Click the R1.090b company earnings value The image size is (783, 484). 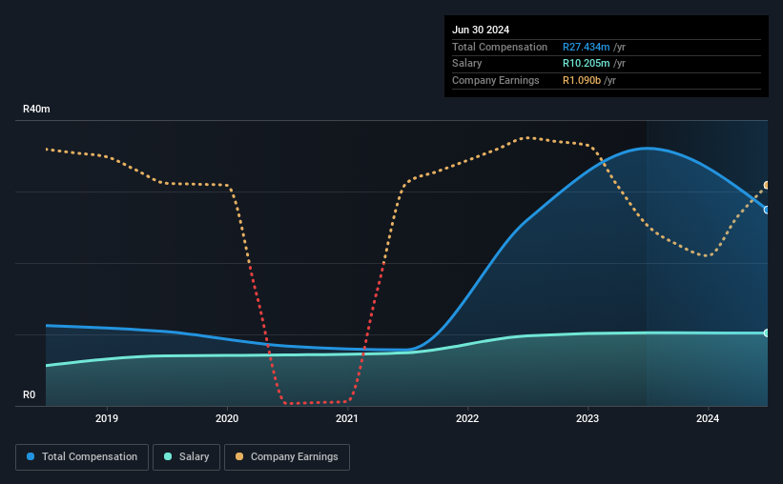pyautogui.click(x=582, y=80)
